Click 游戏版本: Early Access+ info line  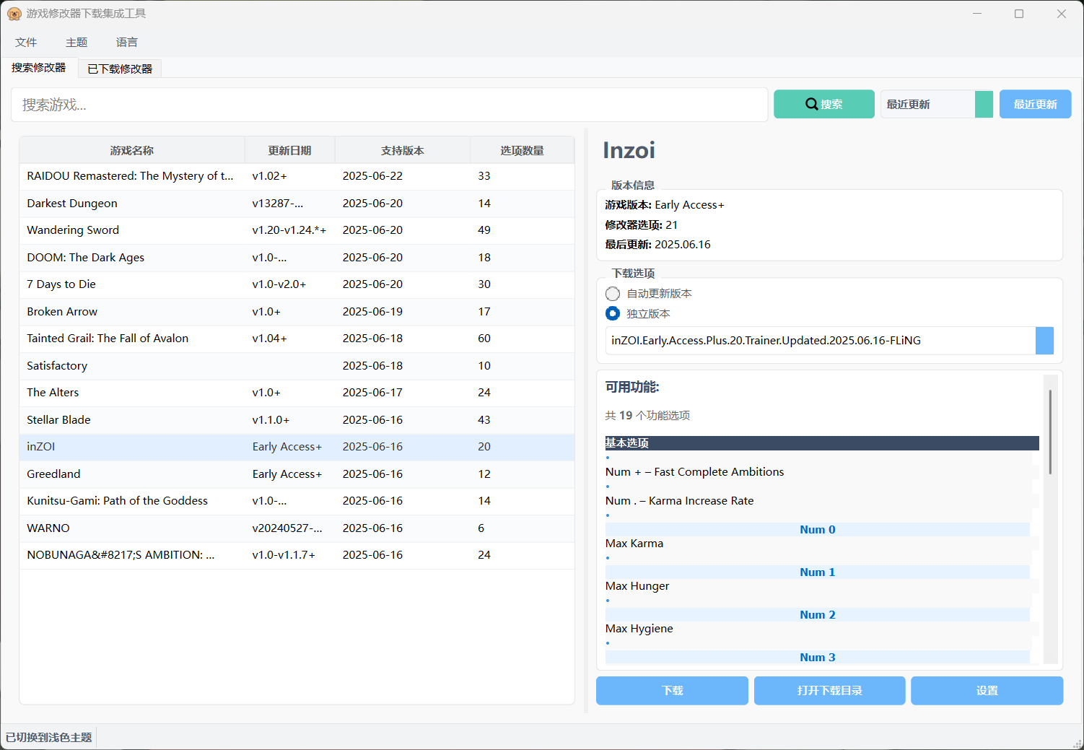(x=665, y=205)
